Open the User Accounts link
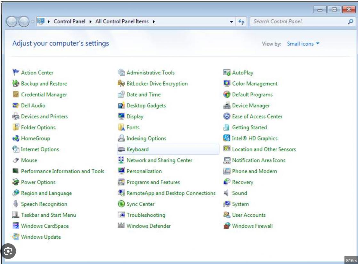Screen dimensions: 358x264 [248, 215]
